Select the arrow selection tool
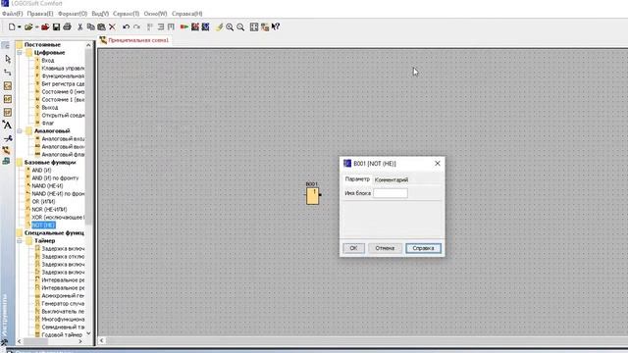 click(x=7, y=59)
